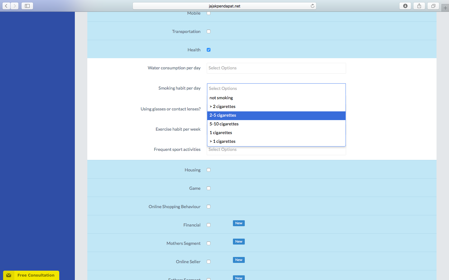449x280 pixels.
Task: Uncheck the Health checkbox
Action: [209, 50]
